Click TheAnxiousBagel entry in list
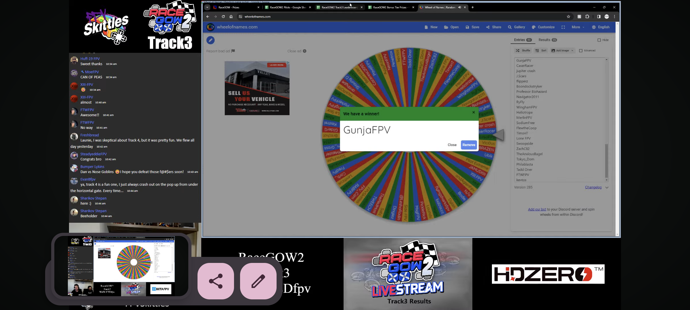This screenshot has height=310, width=690. click(529, 154)
